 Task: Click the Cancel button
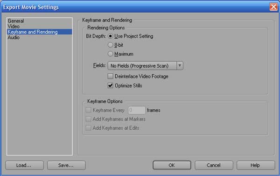click(x=214, y=165)
